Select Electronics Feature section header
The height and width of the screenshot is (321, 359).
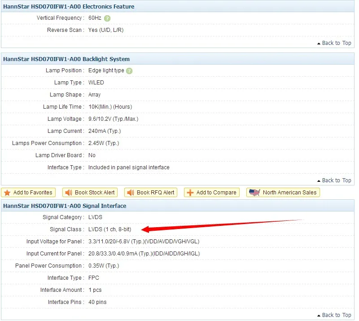coord(178,6)
